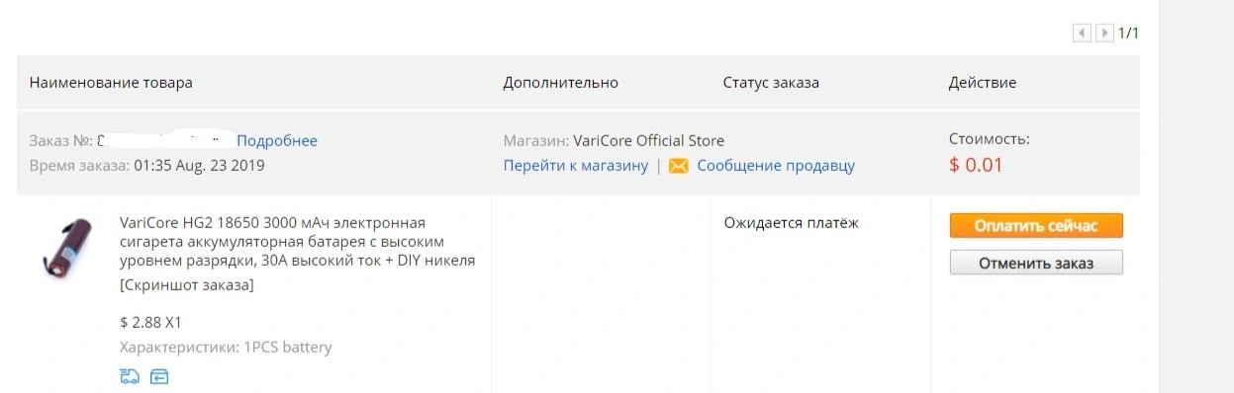Click Наименование товара column header
This screenshot has height=393, width=1234.
[x=111, y=83]
